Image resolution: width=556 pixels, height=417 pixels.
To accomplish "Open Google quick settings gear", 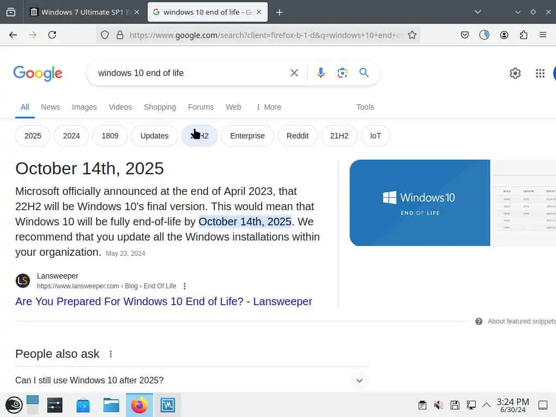I will pos(515,73).
